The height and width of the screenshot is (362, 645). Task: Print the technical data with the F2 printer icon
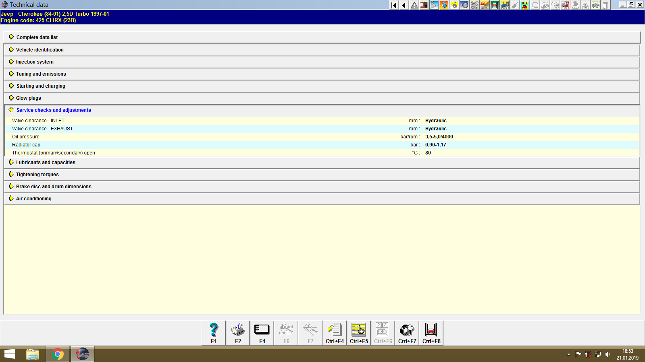[237, 333]
